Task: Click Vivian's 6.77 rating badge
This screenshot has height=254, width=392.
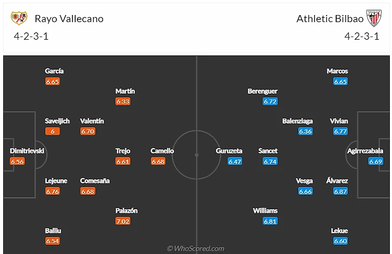Action: click(x=340, y=131)
